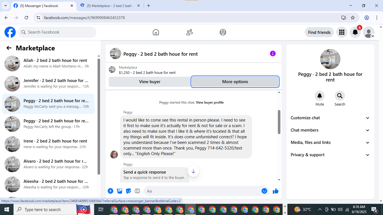This screenshot has width=383, height=215.
Task: Choose a sticker to send
Action: click(x=128, y=191)
